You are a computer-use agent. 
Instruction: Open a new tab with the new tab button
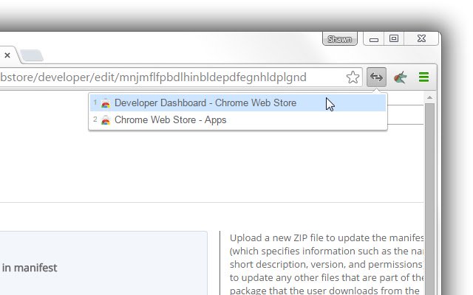click(32, 55)
